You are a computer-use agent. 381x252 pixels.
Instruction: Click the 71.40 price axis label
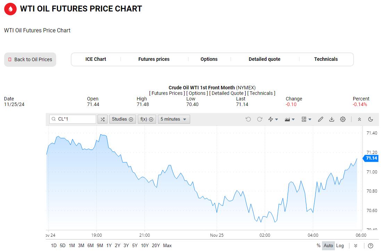(x=372, y=133)
